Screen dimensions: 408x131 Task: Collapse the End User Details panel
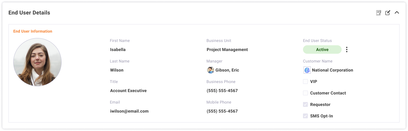(x=397, y=13)
